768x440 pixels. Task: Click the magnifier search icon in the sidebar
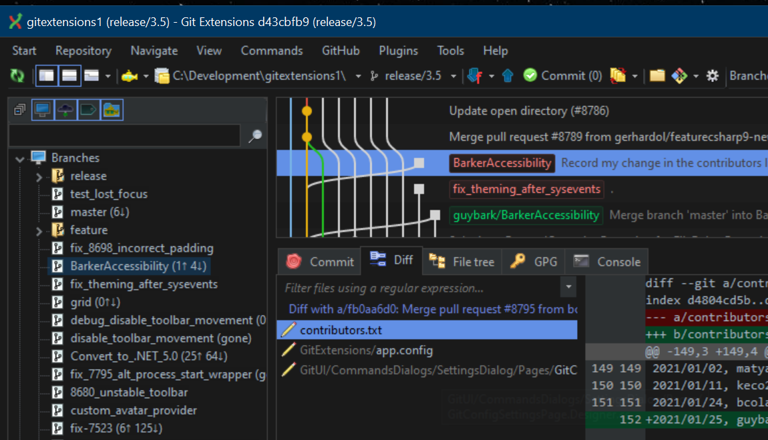(x=254, y=136)
